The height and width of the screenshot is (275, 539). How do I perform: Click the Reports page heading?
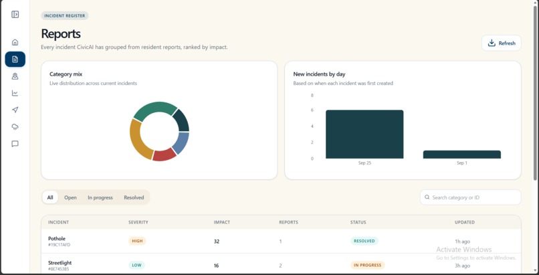pyautogui.click(x=61, y=33)
